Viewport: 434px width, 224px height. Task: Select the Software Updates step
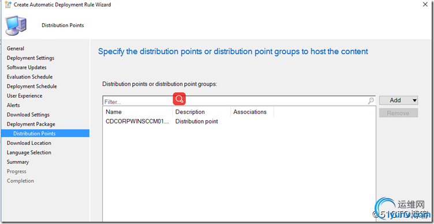(27, 68)
